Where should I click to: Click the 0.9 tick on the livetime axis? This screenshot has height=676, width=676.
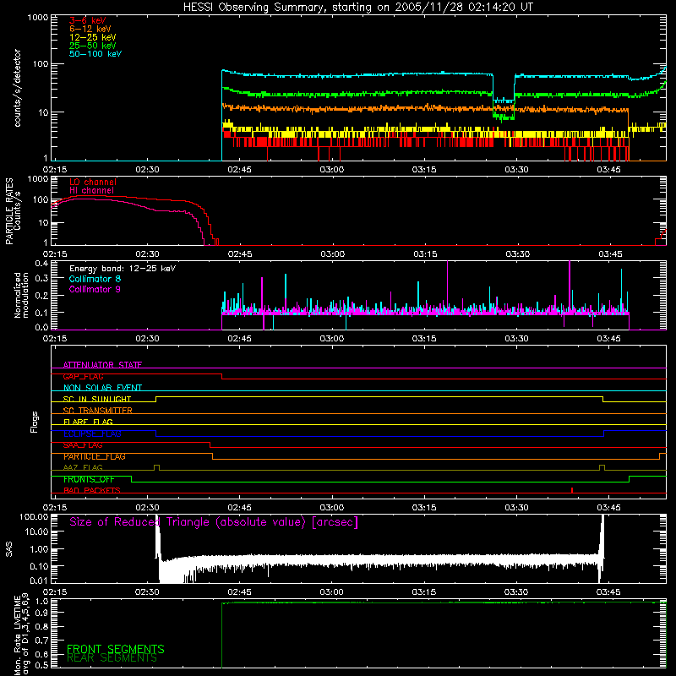[41, 612]
